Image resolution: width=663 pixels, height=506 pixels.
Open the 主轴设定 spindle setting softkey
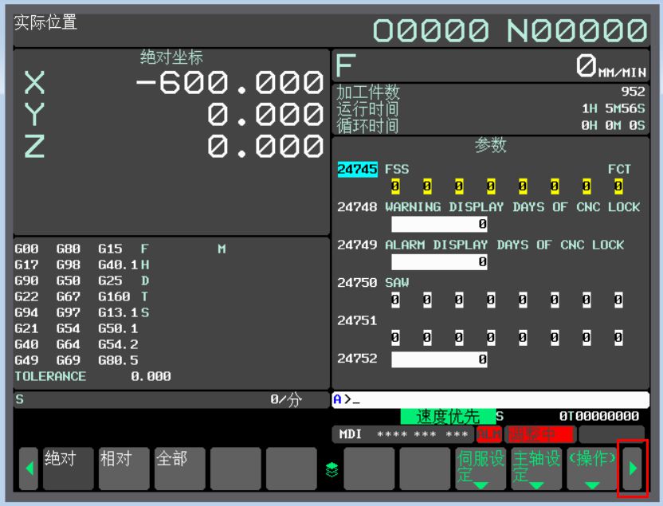click(x=535, y=469)
